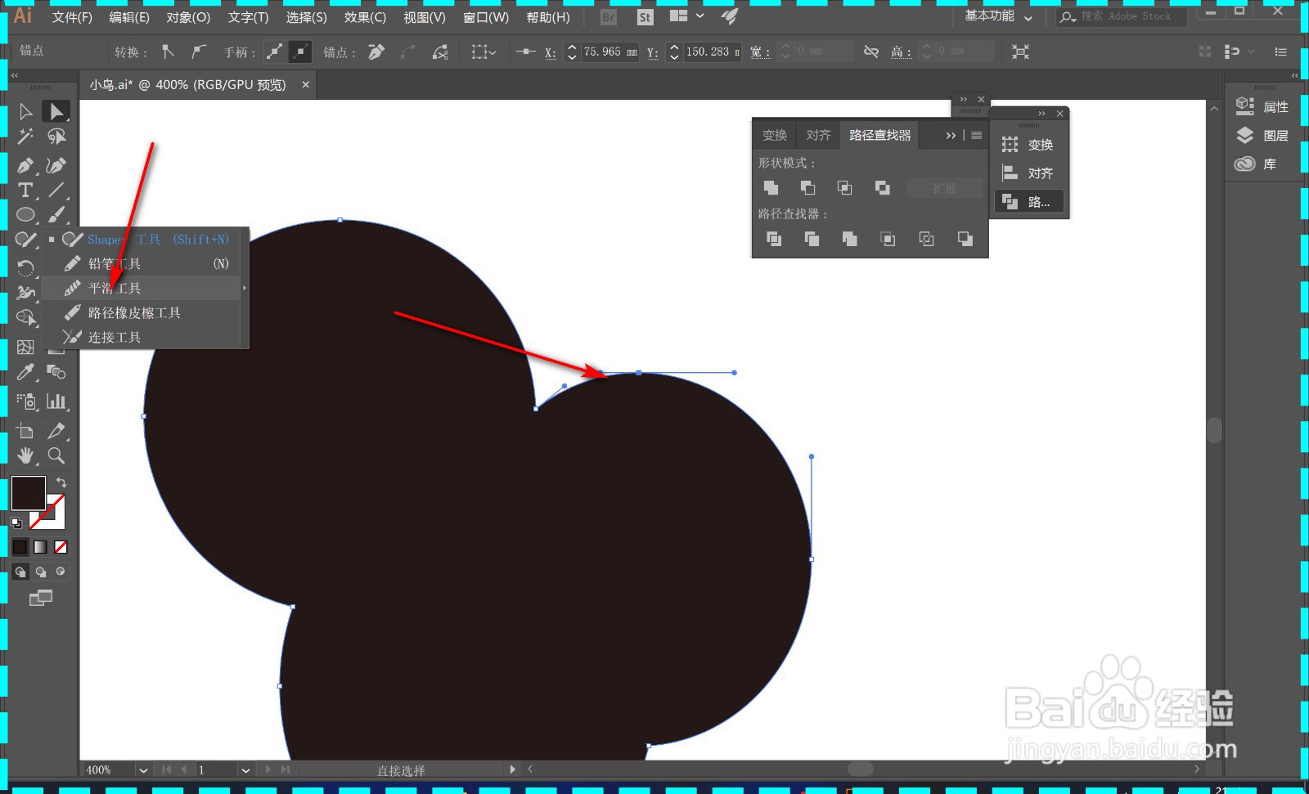This screenshot has width=1309, height=794.
Task: Switch to the 对齐 tab
Action: pos(818,135)
